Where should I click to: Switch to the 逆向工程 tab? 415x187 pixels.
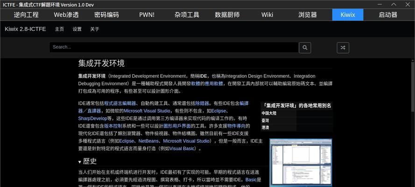[26, 14]
